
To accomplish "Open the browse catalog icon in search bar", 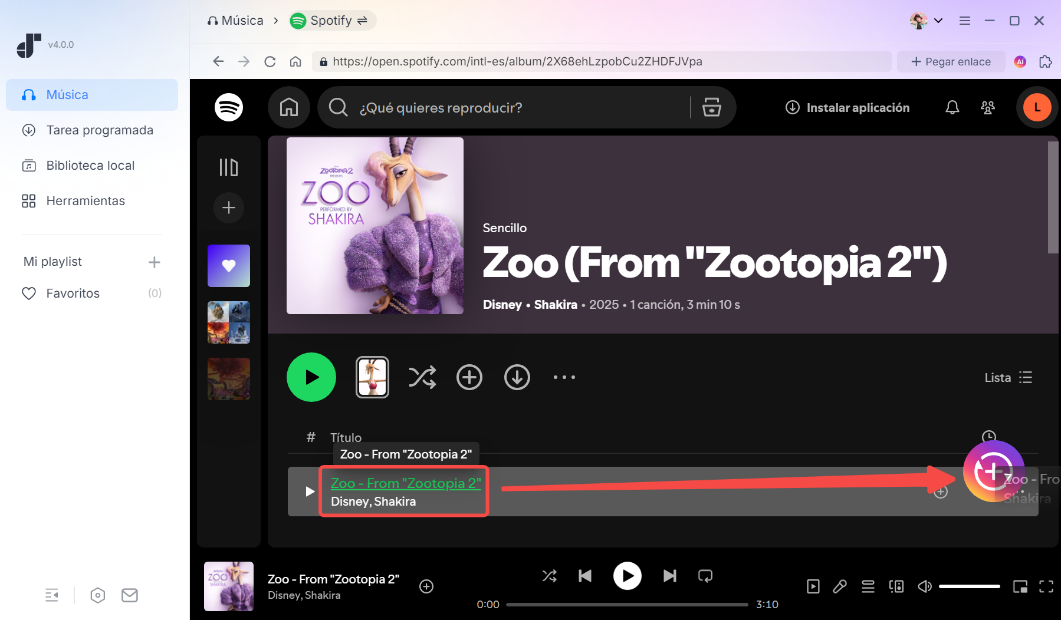I will pos(711,107).
